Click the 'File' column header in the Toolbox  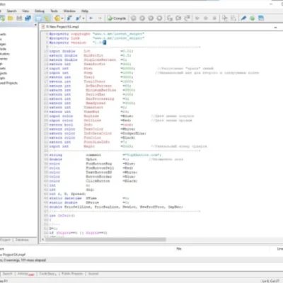click(x=179, y=249)
